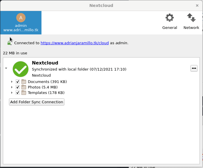Select Photos (5.4 MB) row text
Image resolution: width=203 pixels, height=168 pixels.
pyautogui.click(x=43, y=87)
